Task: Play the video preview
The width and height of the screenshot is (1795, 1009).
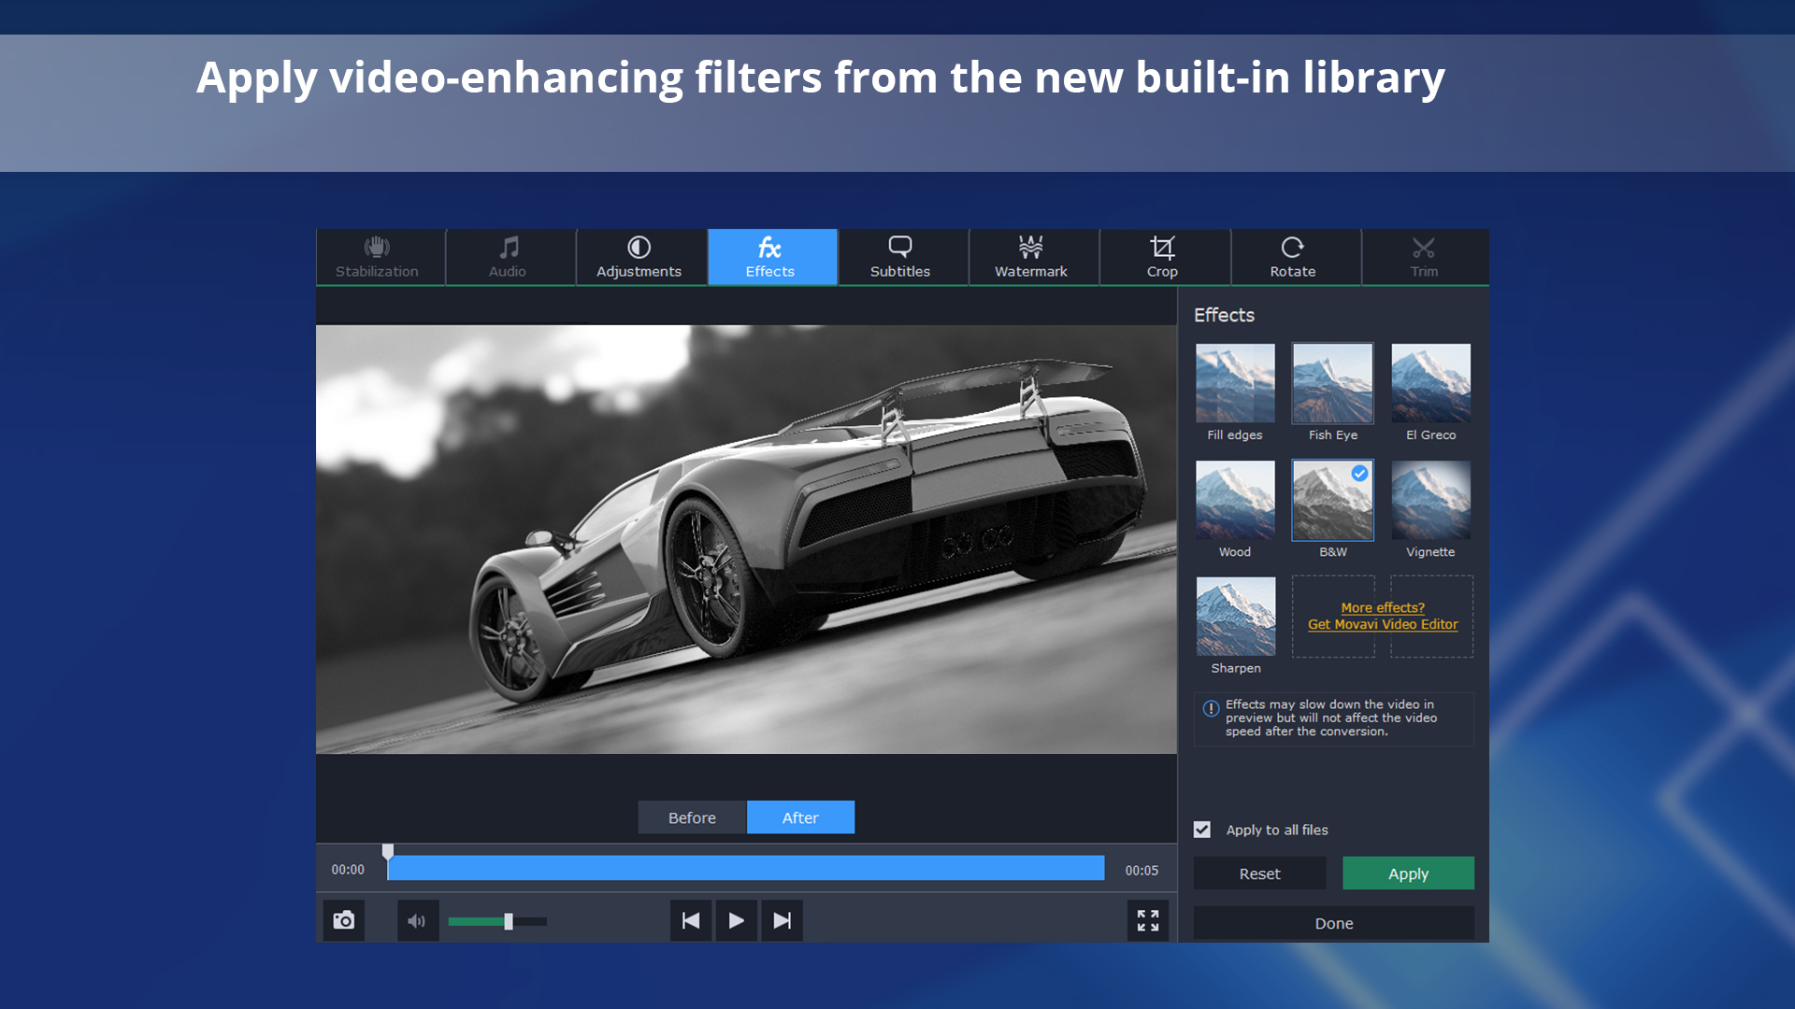Action: [x=736, y=920]
